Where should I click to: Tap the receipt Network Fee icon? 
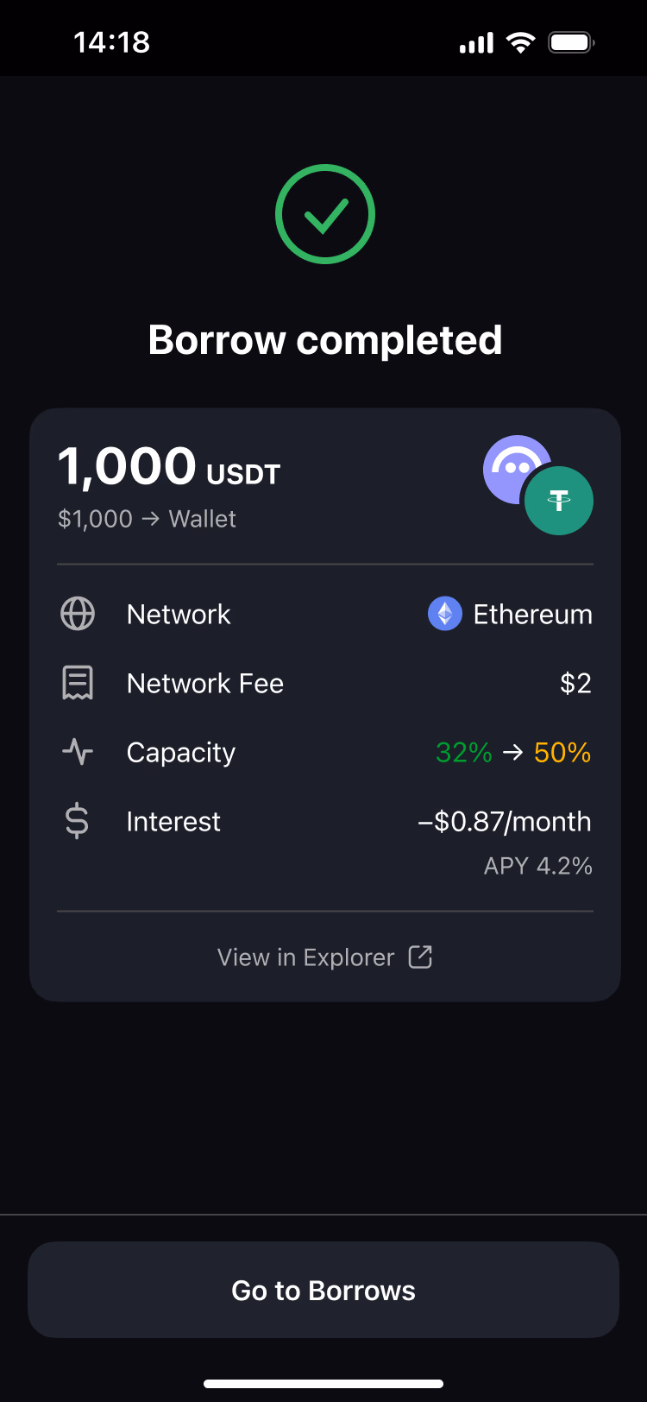78,684
